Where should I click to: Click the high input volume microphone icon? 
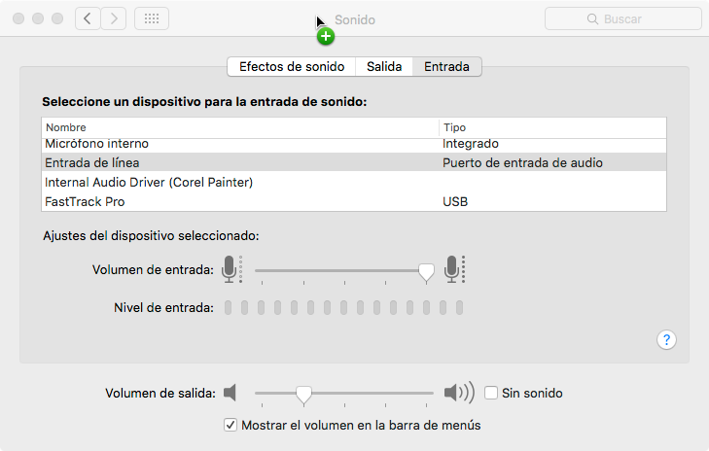pos(454,269)
